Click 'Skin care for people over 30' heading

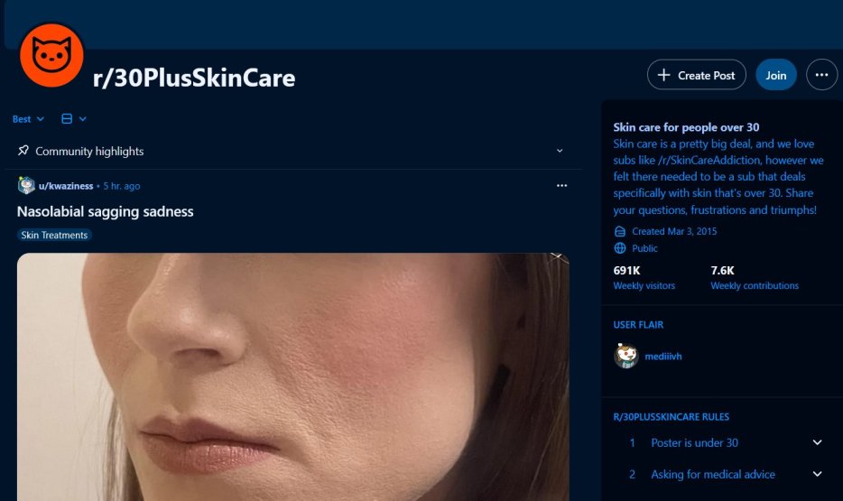[x=686, y=127]
